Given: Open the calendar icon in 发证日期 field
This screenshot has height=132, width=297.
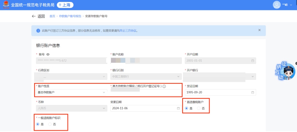Looking at the screenshot, I should (252, 92).
